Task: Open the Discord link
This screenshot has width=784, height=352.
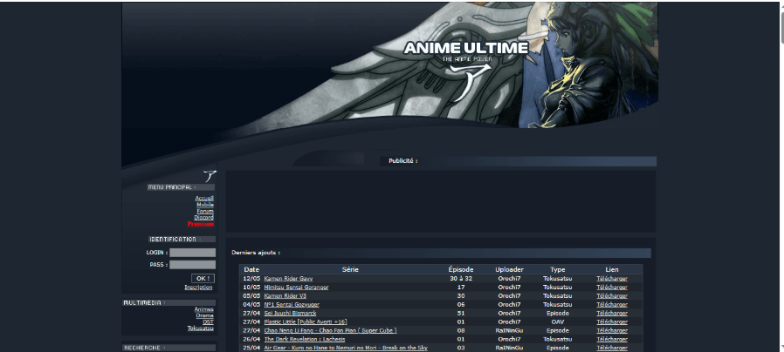Action: pos(204,218)
